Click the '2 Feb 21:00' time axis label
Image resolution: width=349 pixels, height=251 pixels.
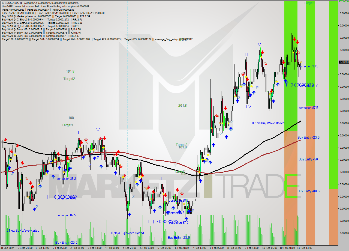pos(77,248)
